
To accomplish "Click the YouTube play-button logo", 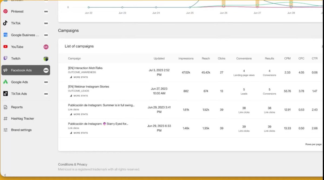I will click(x=5, y=47).
